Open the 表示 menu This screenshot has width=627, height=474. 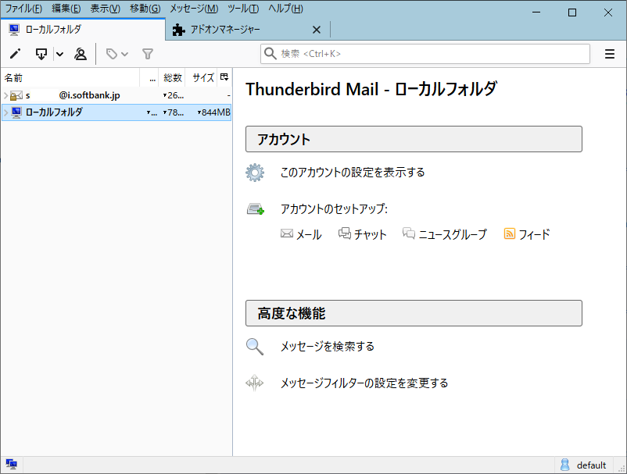click(x=106, y=9)
